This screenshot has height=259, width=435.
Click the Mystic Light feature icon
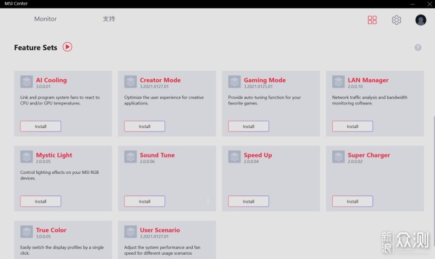click(27, 157)
